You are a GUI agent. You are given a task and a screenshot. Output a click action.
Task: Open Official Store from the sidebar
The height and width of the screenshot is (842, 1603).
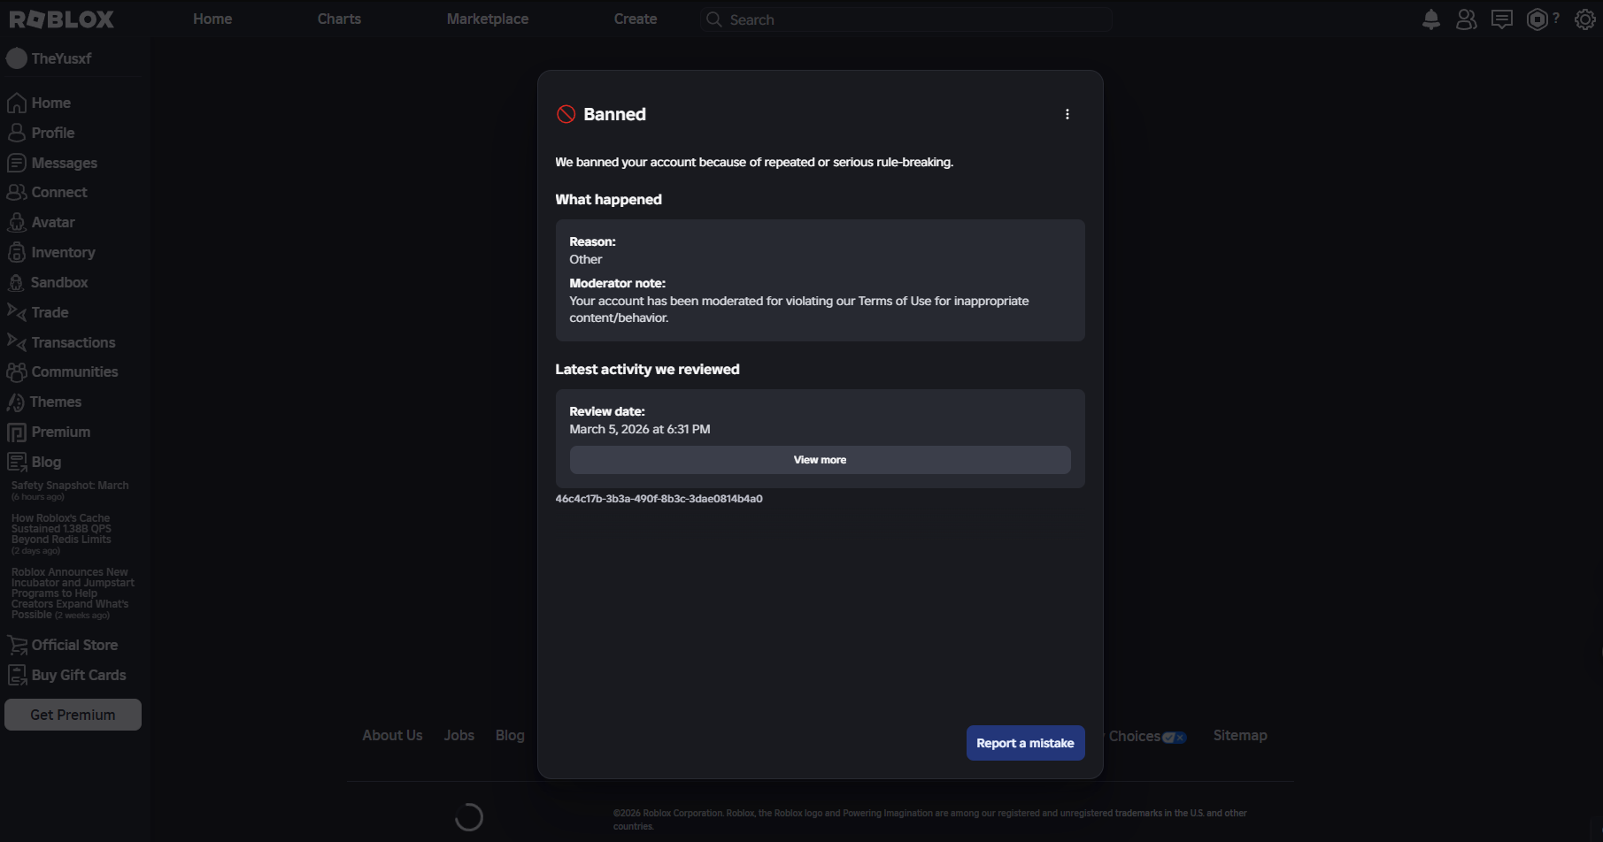63,645
